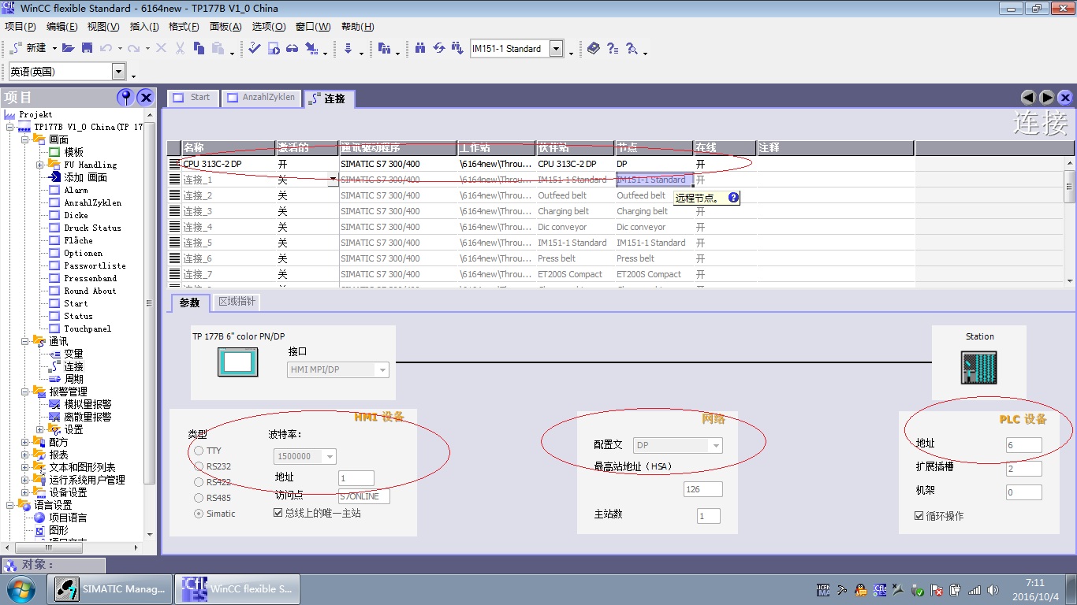Screen dimensions: 1077x605
Task: Click the 最高站地址 (HSA) 126 field
Action: [703, 489]
